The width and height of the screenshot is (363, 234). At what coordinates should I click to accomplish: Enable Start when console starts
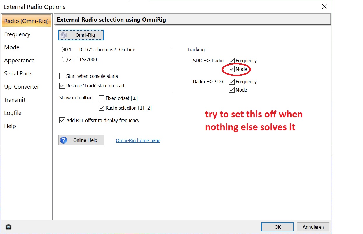click(x=62, y=76)
